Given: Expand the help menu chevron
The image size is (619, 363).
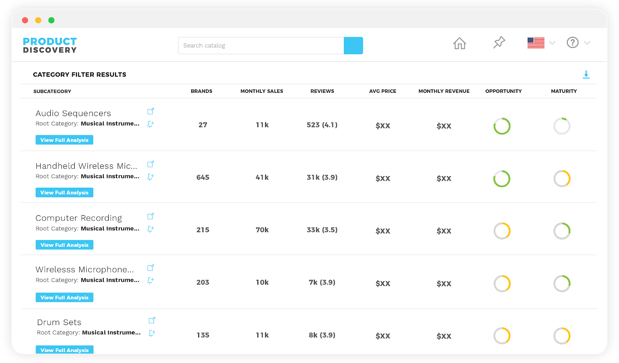Looking at the screenshot, I should tap(587, 43).
